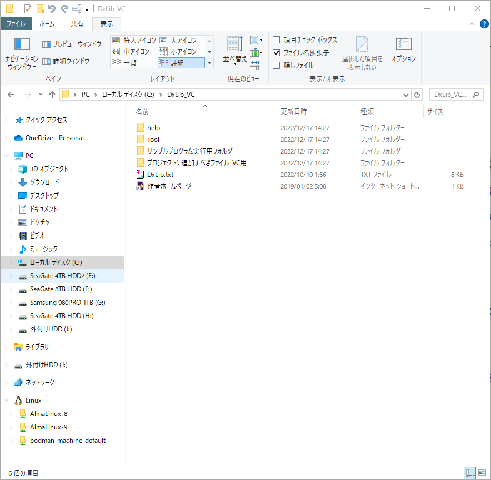
Task: Switch to the ホーム ribbon tab
Action: click(47, 23)
